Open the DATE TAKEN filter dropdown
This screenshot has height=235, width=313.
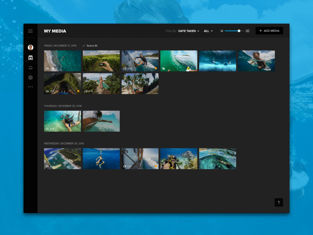pyautogui.click(x=189, y=31)
